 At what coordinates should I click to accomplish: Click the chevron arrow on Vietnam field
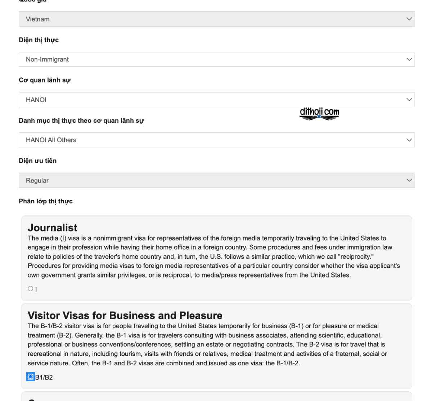coord(409,19)
